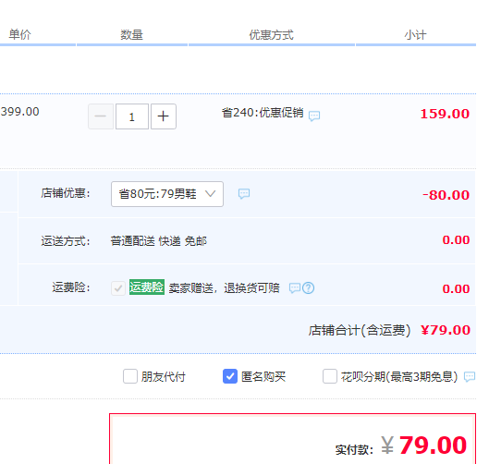Select the 数量 column header
Screen dimensions: 489x464
(131, 35)
